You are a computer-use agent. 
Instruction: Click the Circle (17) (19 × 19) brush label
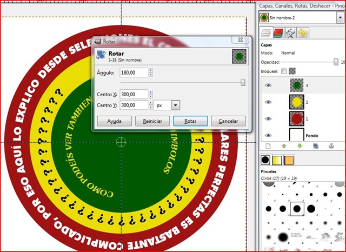279,178
